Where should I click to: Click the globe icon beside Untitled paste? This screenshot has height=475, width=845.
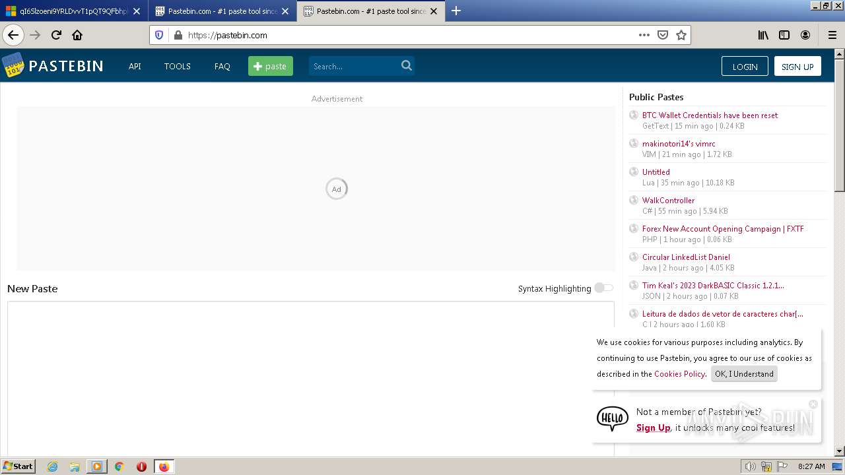tap(634, 172)
